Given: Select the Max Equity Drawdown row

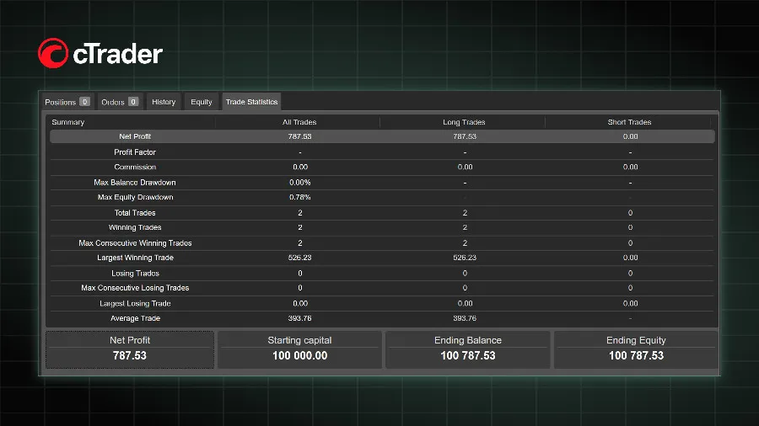Looking at the screenshot, I should (x=382, y=197).
